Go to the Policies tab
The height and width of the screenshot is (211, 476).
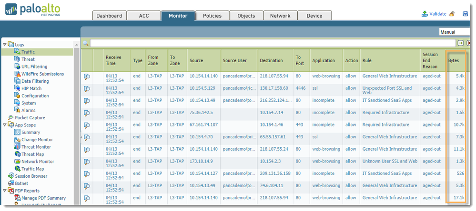pos(212,16)
